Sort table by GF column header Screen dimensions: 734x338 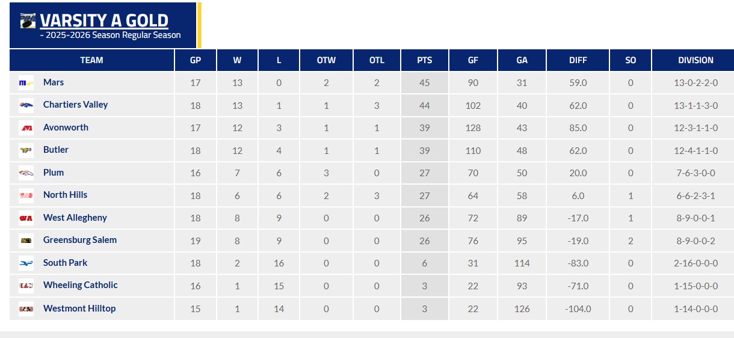point(473,60)
